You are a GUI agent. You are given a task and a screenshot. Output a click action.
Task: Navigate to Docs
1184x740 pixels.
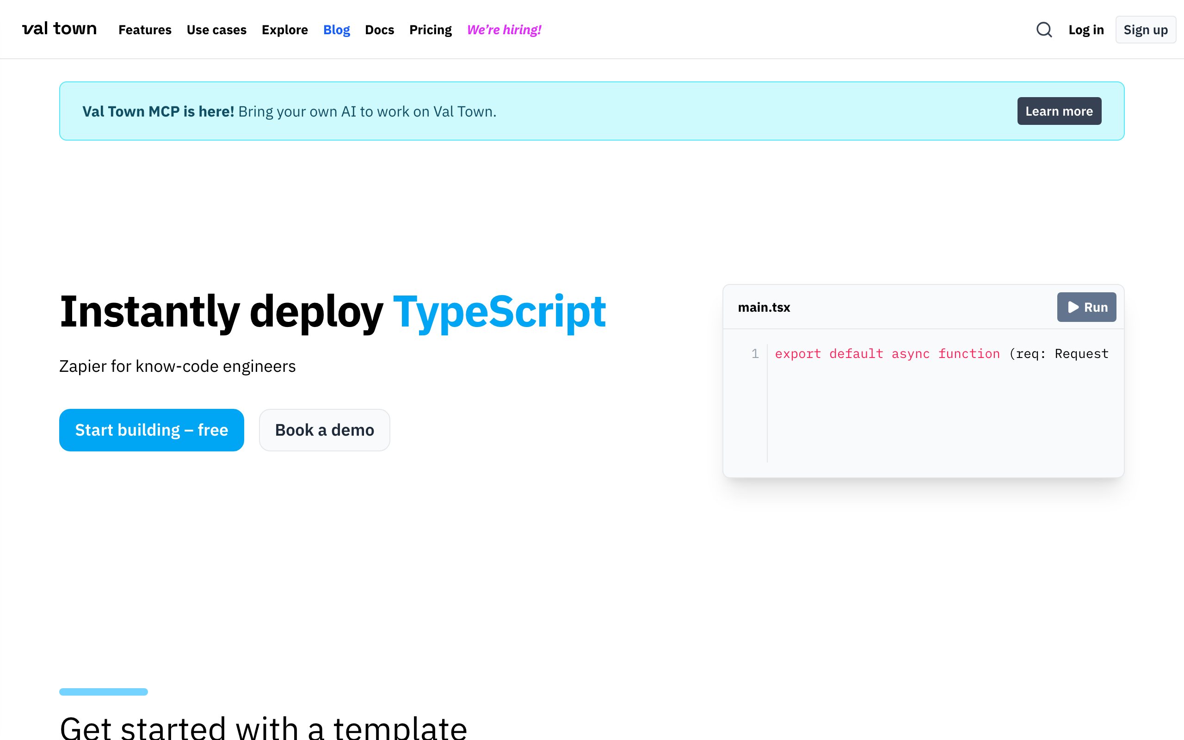(x=379, y=30)
